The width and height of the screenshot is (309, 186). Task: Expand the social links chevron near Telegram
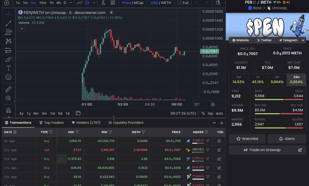click(303, 40)
